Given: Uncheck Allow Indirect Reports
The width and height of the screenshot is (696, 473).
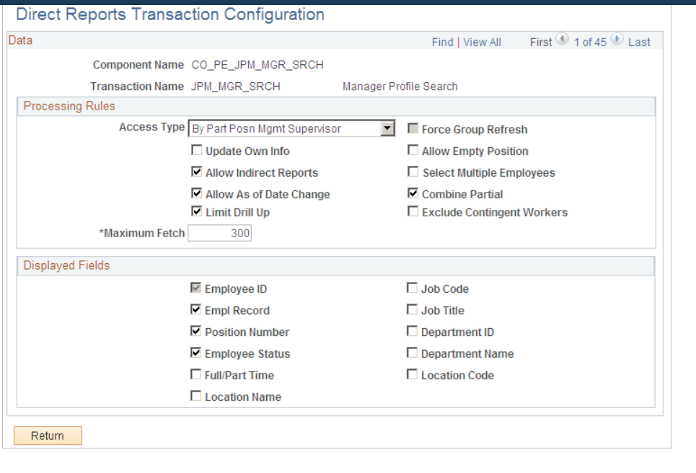Looking at the screenshot, I should pyautogui.click(x=197, y=172).
